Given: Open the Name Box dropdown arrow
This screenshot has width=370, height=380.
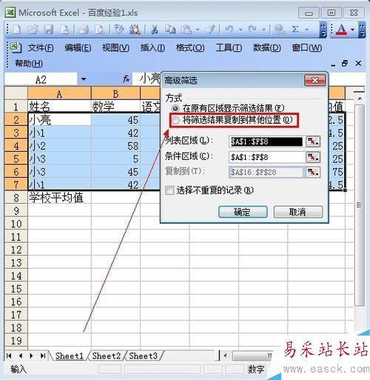Looking at the screenshot, I should coord(84,79).
